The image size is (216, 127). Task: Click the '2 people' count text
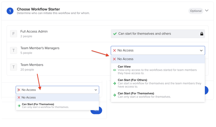click(26, 36)
